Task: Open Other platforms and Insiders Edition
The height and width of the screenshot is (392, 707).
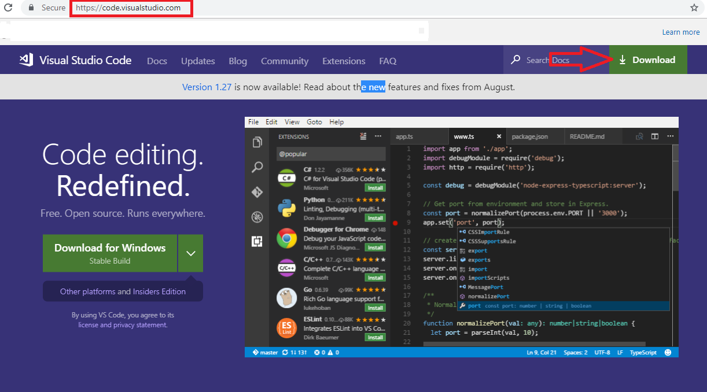Action: pyautogui.click(x=123, y=291)
